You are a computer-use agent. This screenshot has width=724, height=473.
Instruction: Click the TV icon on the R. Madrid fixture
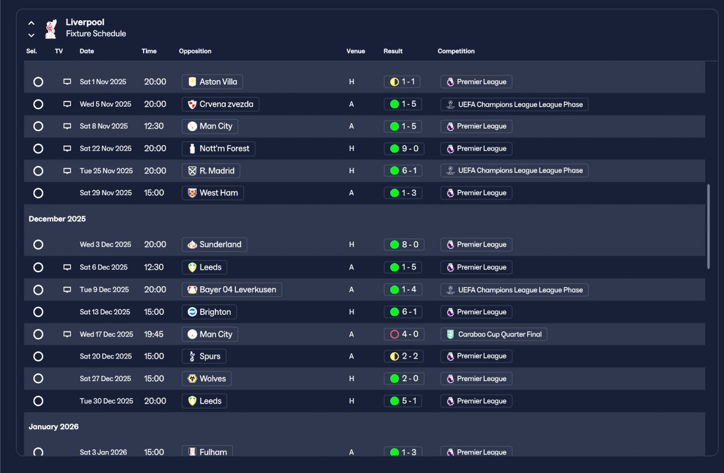click(67, 171)
